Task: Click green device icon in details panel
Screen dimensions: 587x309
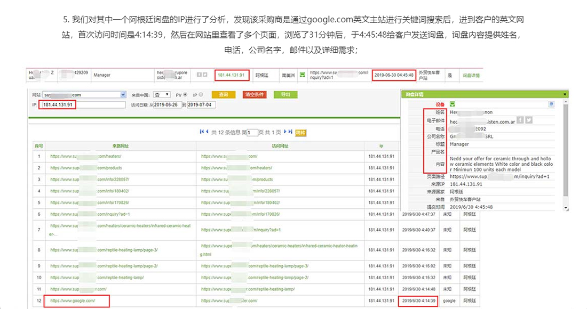Action: pos(453,104)
